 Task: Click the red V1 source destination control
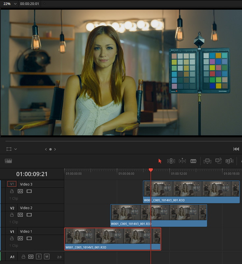12,184
